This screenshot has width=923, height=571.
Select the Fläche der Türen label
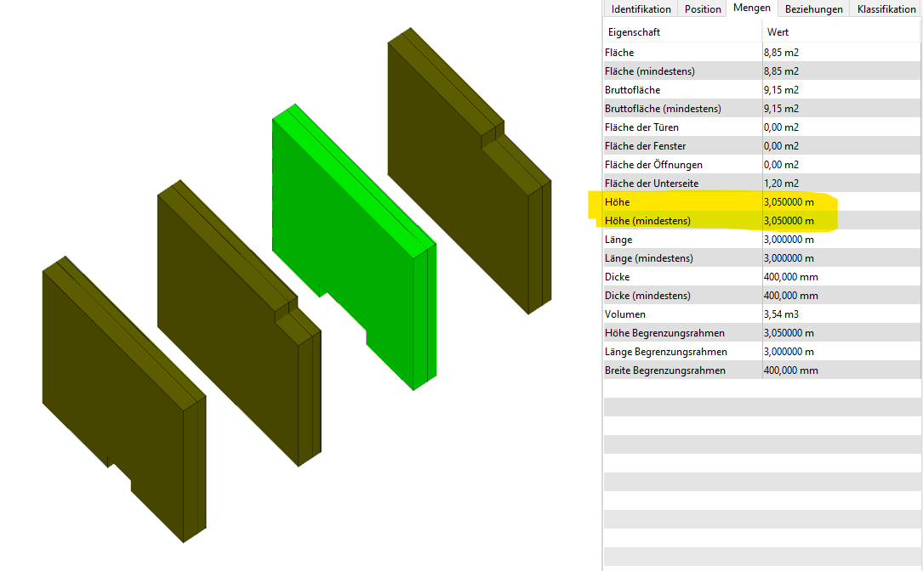pyautogui.click(x=641, y=127)
